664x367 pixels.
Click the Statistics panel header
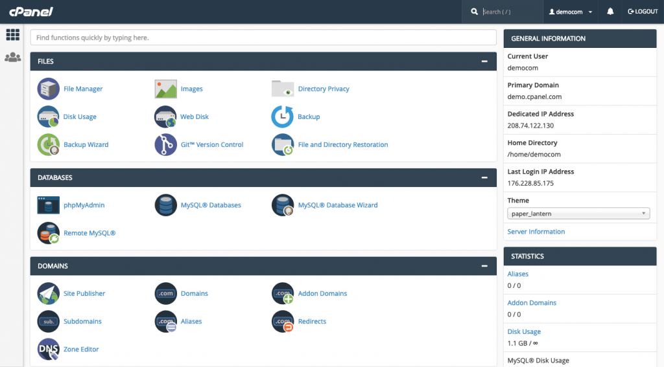[x=580, y=256]
